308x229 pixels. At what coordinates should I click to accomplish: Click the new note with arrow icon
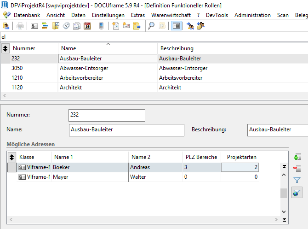click(x=137, y=26)
